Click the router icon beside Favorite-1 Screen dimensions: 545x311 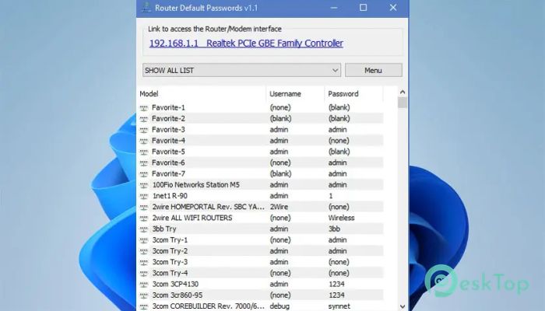coord(143,108)
